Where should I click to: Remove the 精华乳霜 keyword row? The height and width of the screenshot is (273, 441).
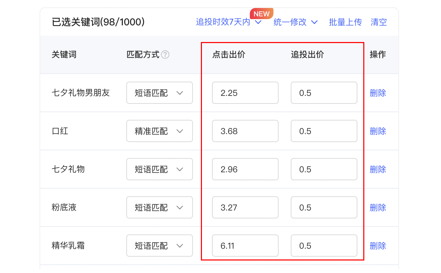pyautogui.click(x=378, y=246)
